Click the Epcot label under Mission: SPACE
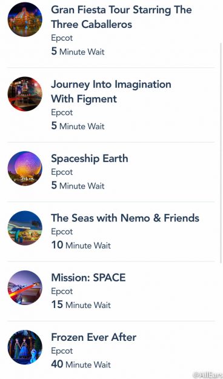This screenshot has width=223, height=379. click(x=62, y=292)
